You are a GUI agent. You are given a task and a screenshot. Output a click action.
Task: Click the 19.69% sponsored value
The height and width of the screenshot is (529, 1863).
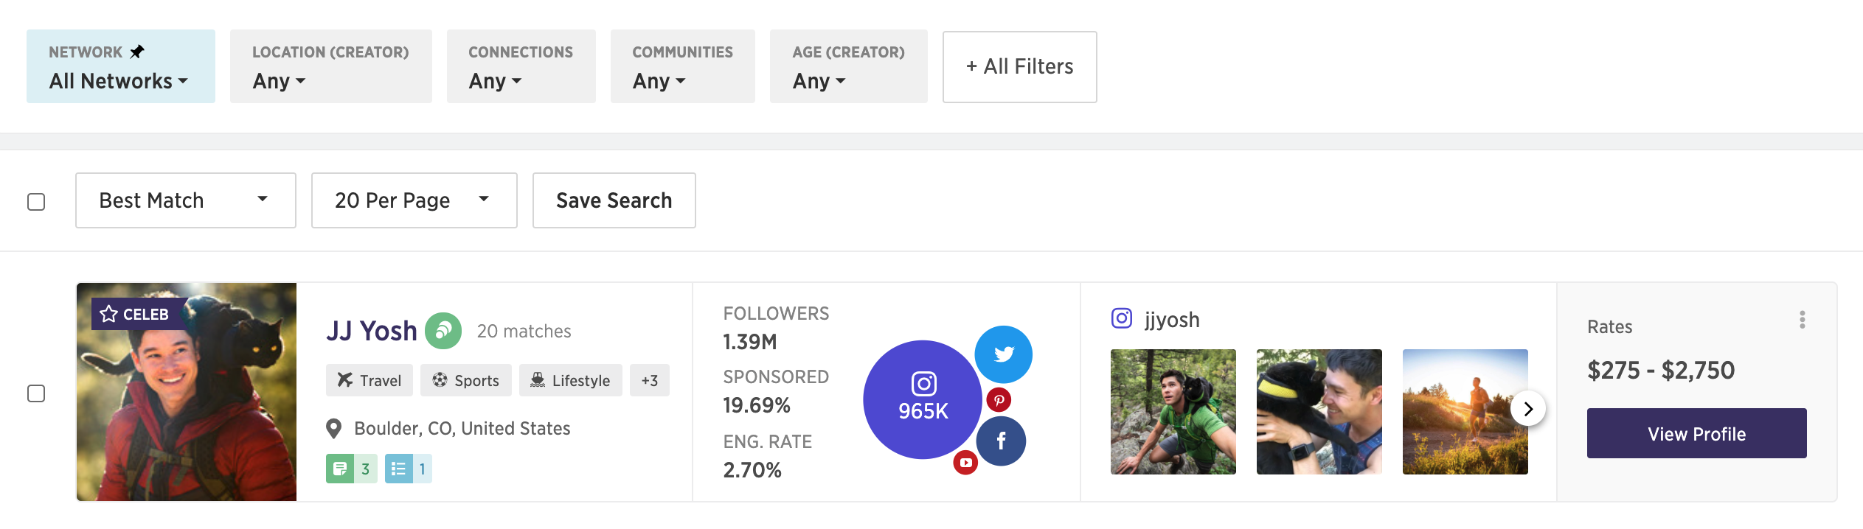coord(757,405)
